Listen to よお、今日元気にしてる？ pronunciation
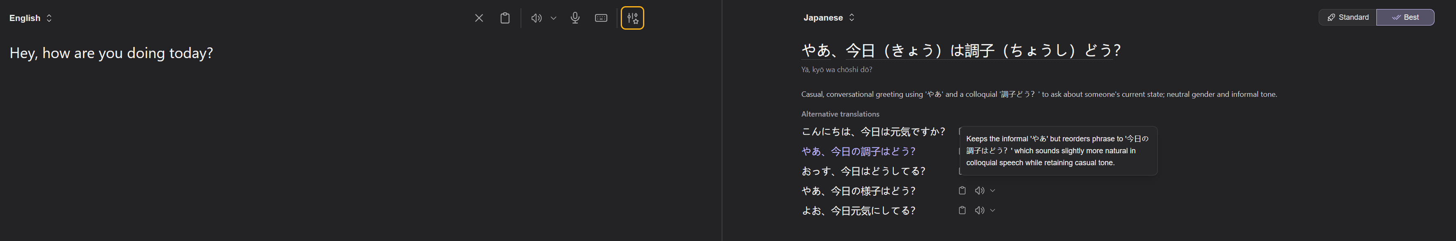Screen dimensions: 1456x241 point(980,211)
